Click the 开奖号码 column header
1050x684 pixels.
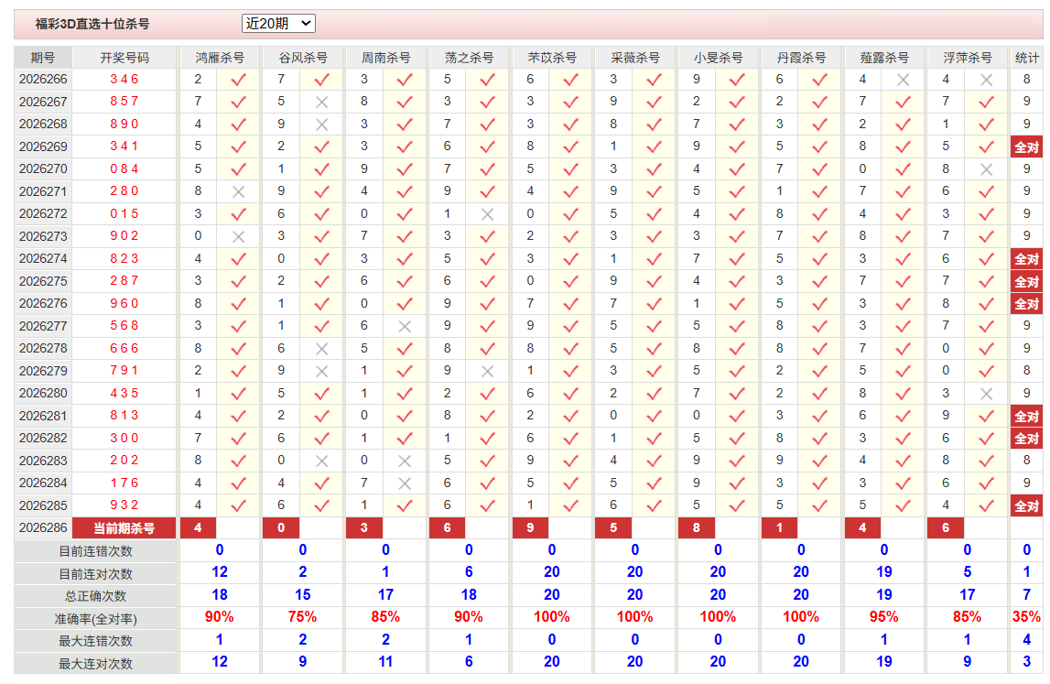tap(124, 58)
